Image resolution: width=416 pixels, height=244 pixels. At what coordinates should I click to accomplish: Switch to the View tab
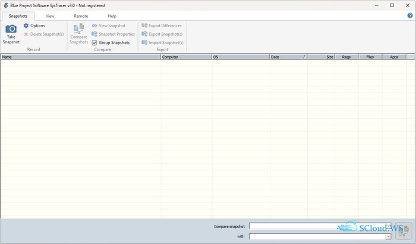pyautogui.click(x=50, y=16)
